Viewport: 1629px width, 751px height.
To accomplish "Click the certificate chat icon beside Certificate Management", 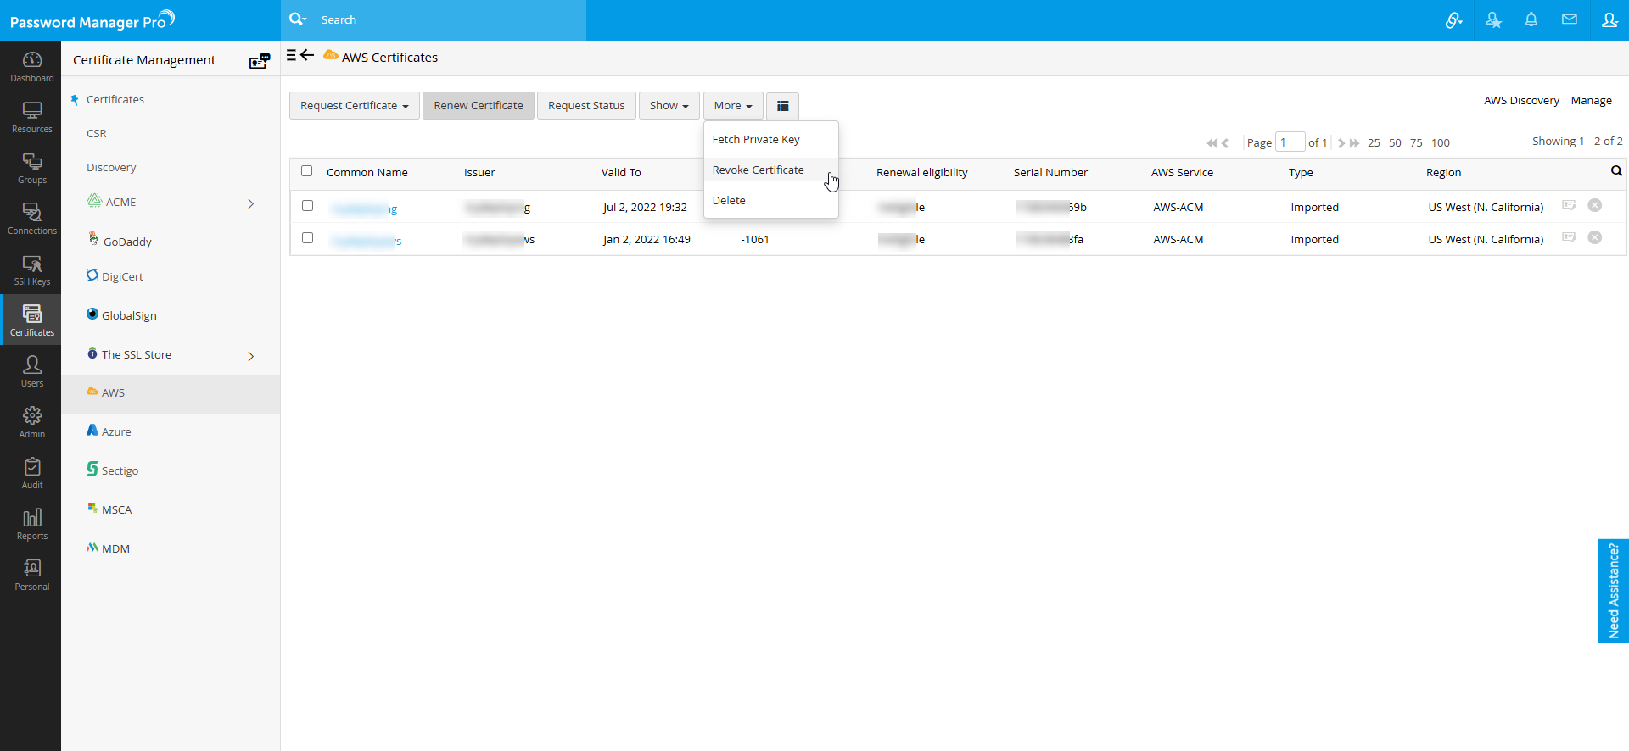I will point(260,60).
